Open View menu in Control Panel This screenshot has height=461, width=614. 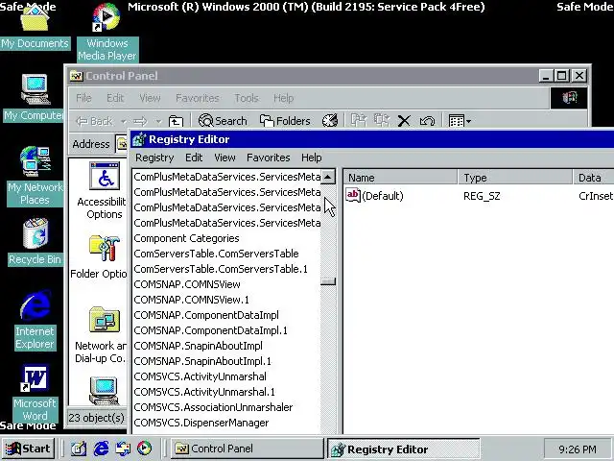point(150,98)
